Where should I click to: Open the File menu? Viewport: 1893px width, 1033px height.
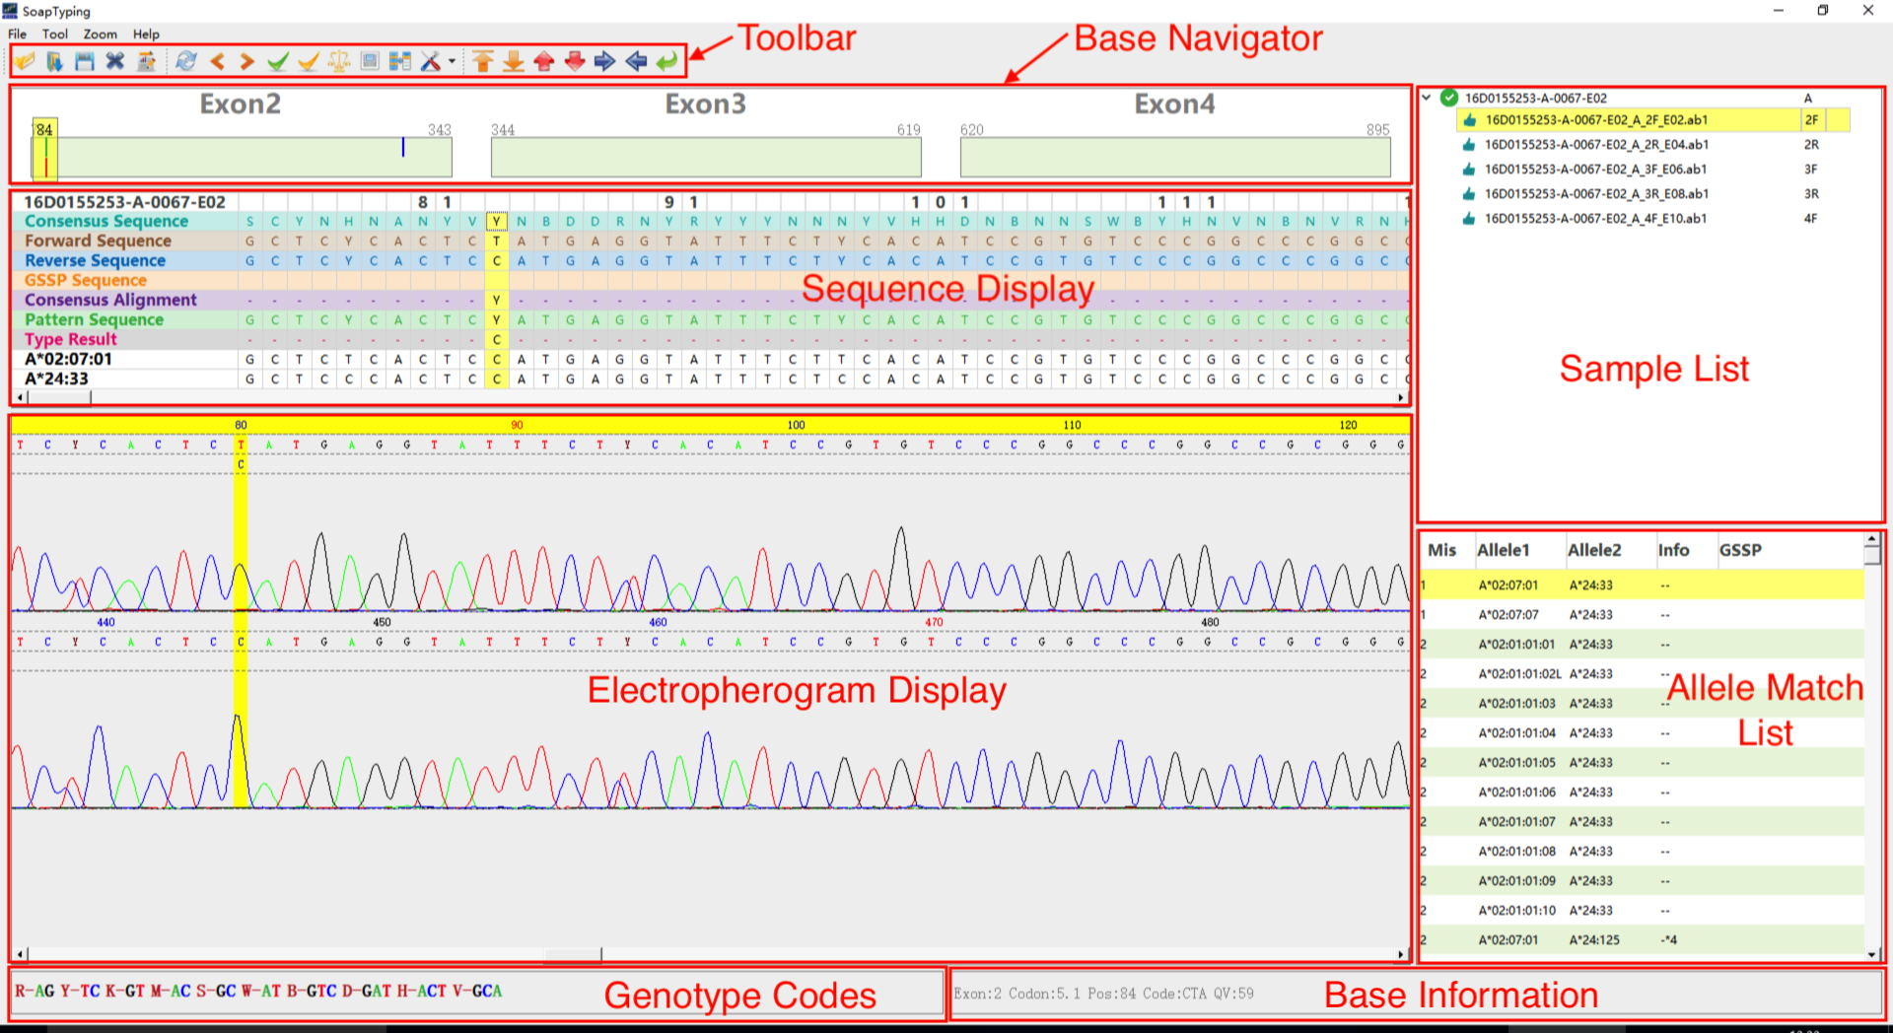18,34
